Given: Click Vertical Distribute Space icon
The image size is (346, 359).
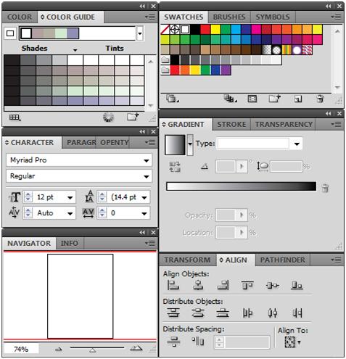Looking at the screenshot, I should [173, 342].
